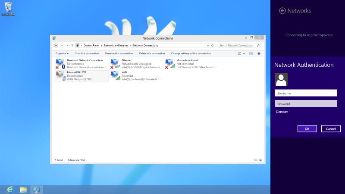
Task: Open the help icon in toolbar
Action: (x=259, y=53)
